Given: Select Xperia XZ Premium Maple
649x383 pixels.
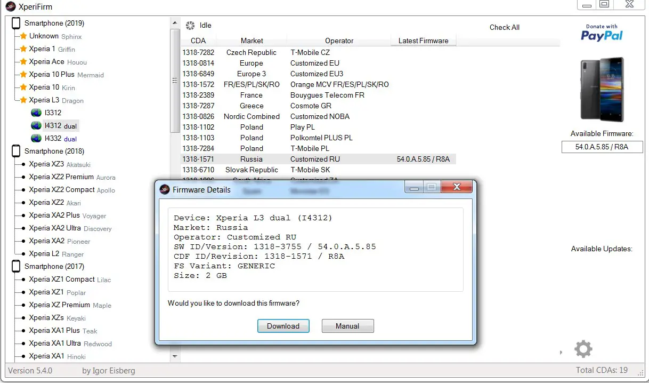Looking at the screenshot, I should click(70, 305).
